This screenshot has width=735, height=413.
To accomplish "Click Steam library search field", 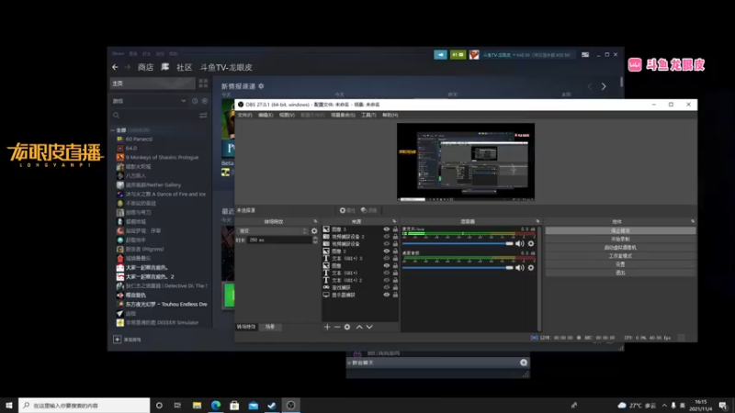I will 154,116.
